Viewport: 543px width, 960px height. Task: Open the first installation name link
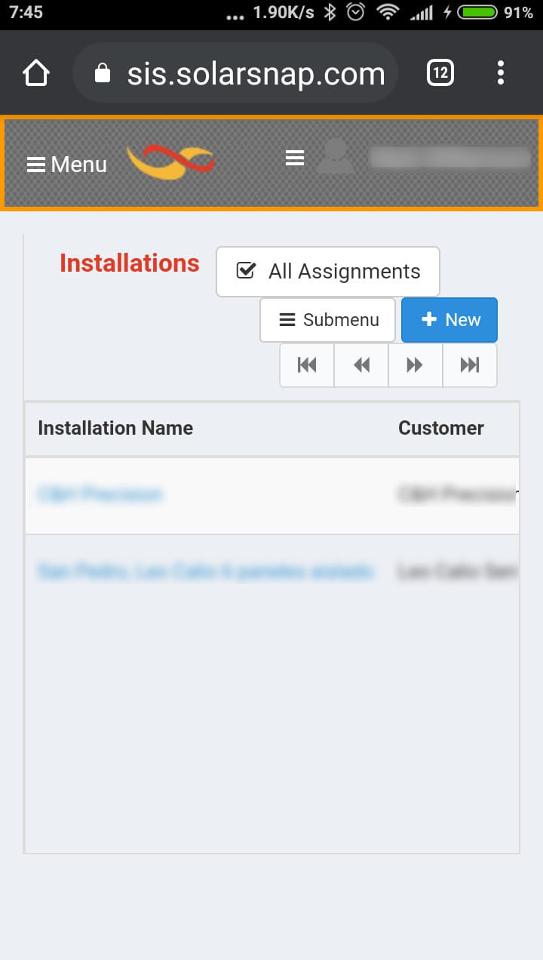click(x=100, y=494)
